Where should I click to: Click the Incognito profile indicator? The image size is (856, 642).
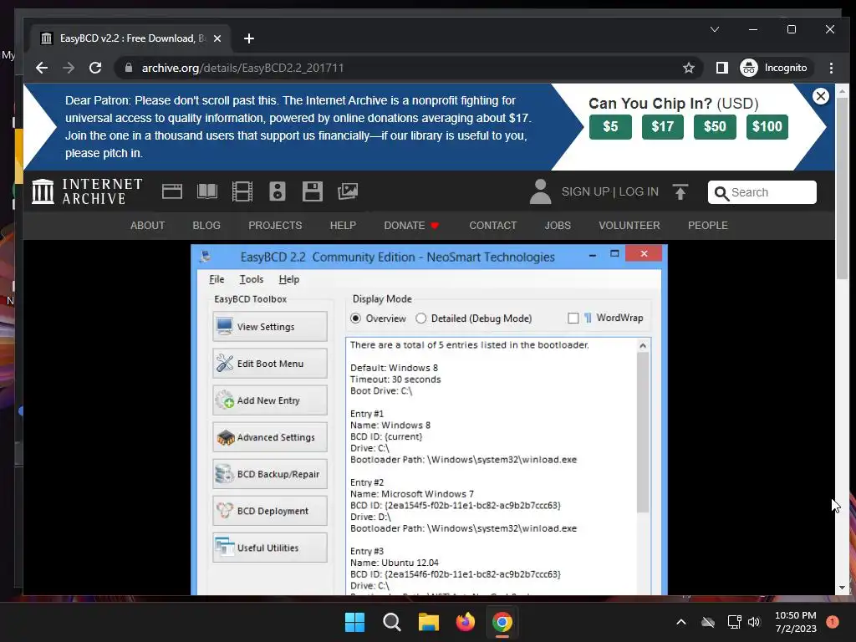[773, 68]
